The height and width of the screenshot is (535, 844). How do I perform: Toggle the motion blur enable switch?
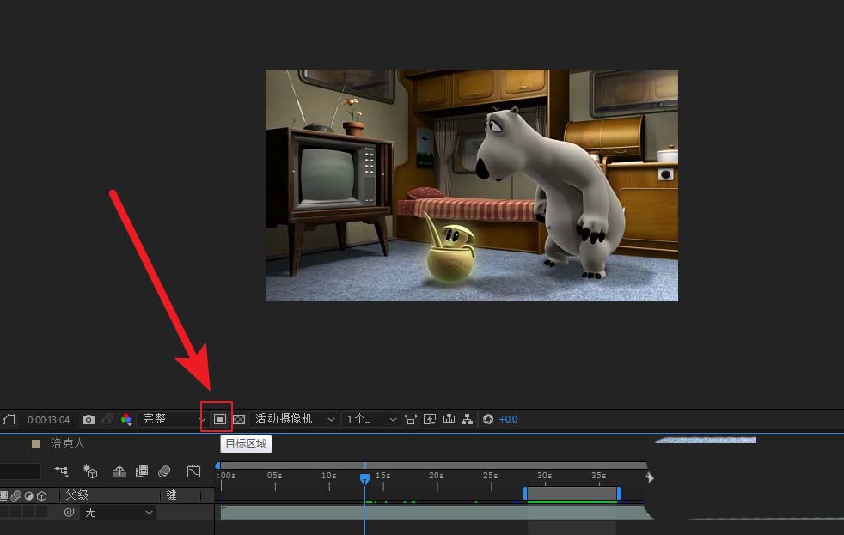[164, 471]
